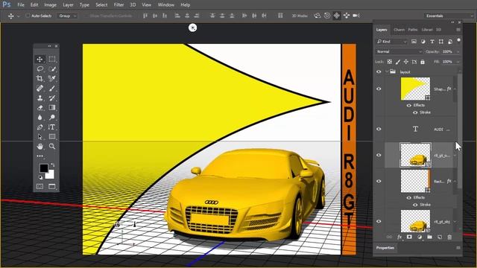Click the Slide 3D camera mode icon
This screenshot has height=268, width=477.
347,16
